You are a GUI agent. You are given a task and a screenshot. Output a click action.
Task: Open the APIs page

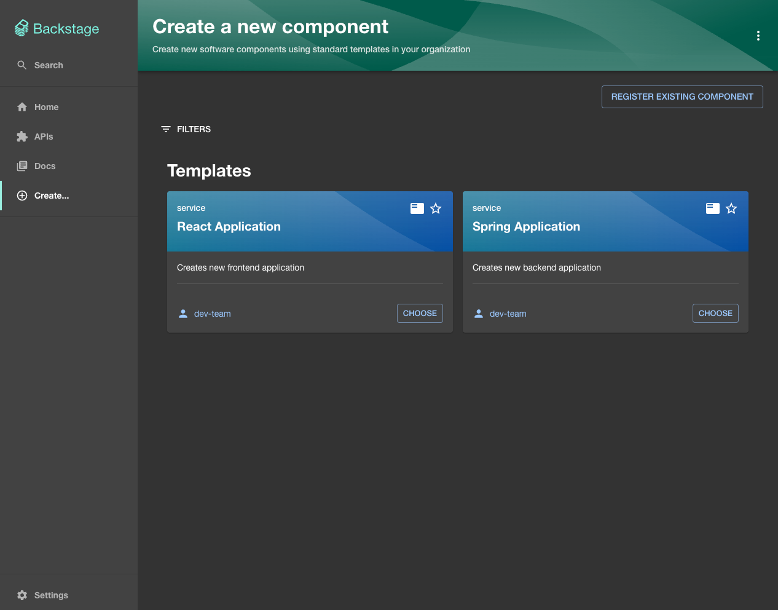coord(69,137)
